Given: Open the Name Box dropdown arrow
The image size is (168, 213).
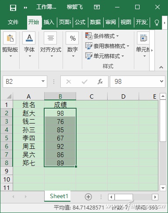Looking at the screenshot, I should 43,81.
